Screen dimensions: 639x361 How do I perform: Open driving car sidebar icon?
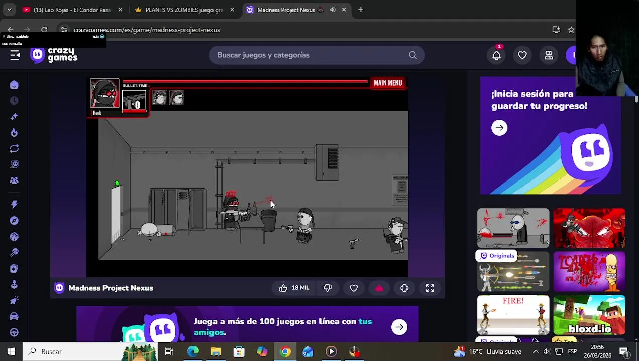point(14,316)
